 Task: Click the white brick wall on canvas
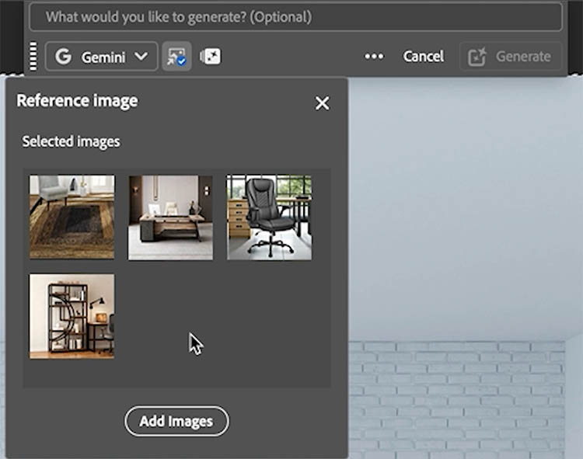click(x=459, y=396)
